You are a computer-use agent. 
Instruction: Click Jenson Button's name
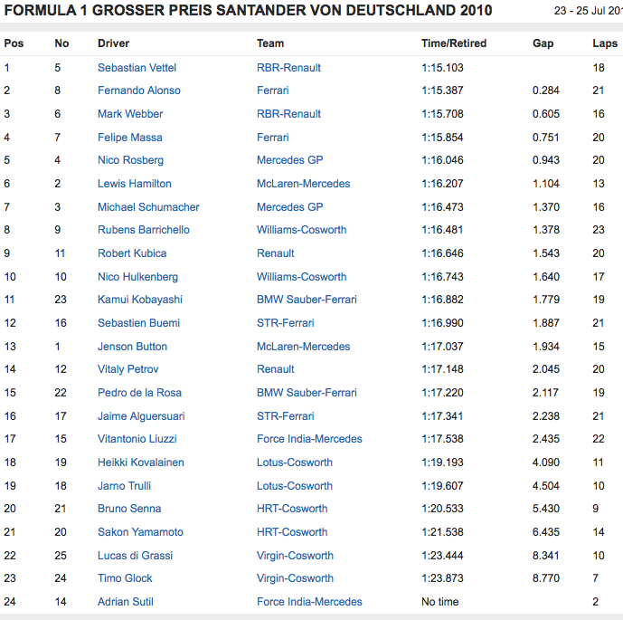(x=132, y=347)
